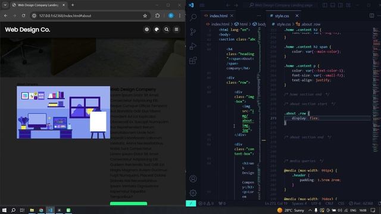Open a new browser tab
The image size is (381, 214).
[x=73, y=5]
